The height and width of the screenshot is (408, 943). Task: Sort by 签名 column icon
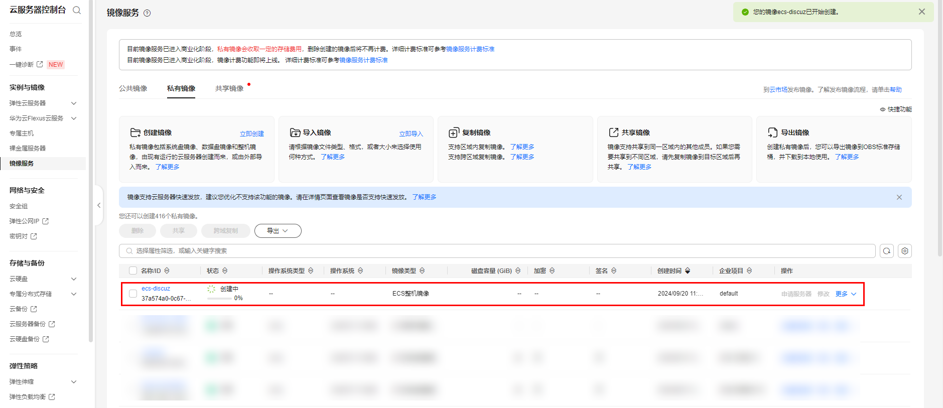point(614,271)
